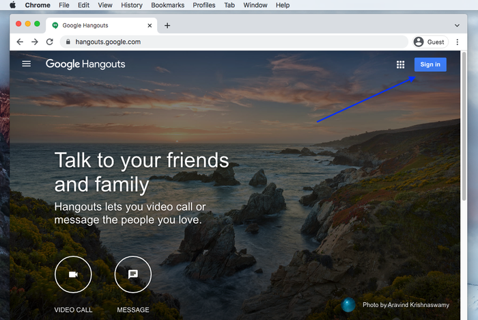Click the MESSAGE label
478x320 pixels.
pyautogui.click(x=133, y=310)
